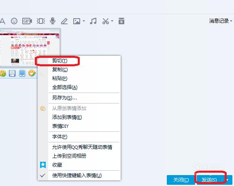
Task: Click the smiley edit pencil icon
Action: tap(32, 73)
